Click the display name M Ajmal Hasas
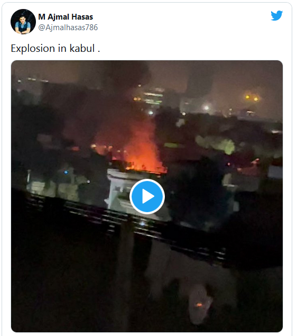Viewport: 297px width, 336px height. point(66,17)
